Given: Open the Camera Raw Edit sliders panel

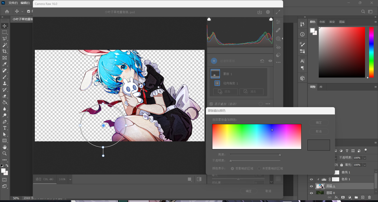Looking at the screenshot, I should point(278,22).
